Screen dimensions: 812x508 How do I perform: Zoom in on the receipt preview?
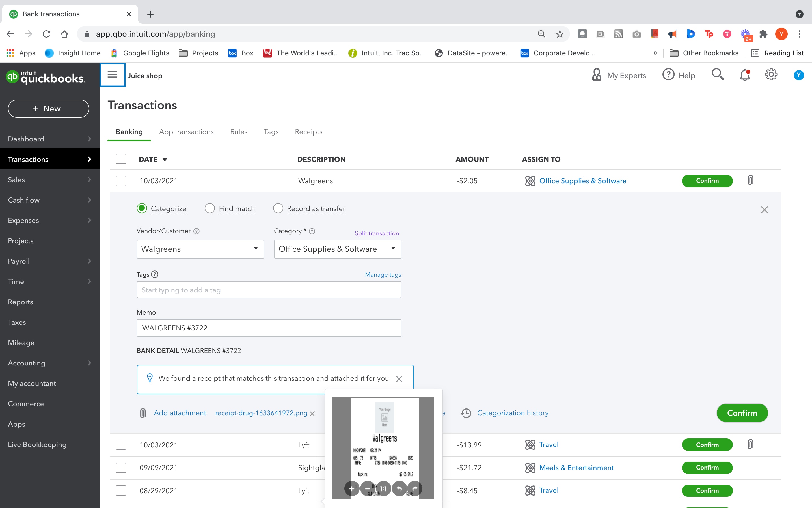pos(352,488)
